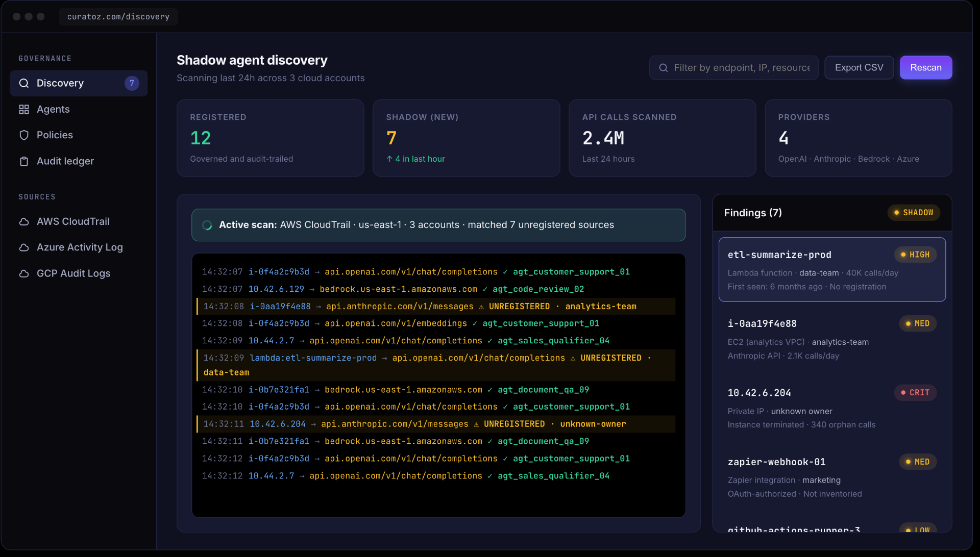
Task: Select AWS CloudTrail source
Action: point(79,222)
